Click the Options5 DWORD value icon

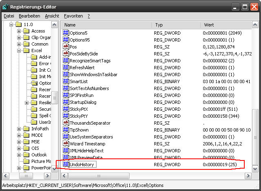(66, 33)
